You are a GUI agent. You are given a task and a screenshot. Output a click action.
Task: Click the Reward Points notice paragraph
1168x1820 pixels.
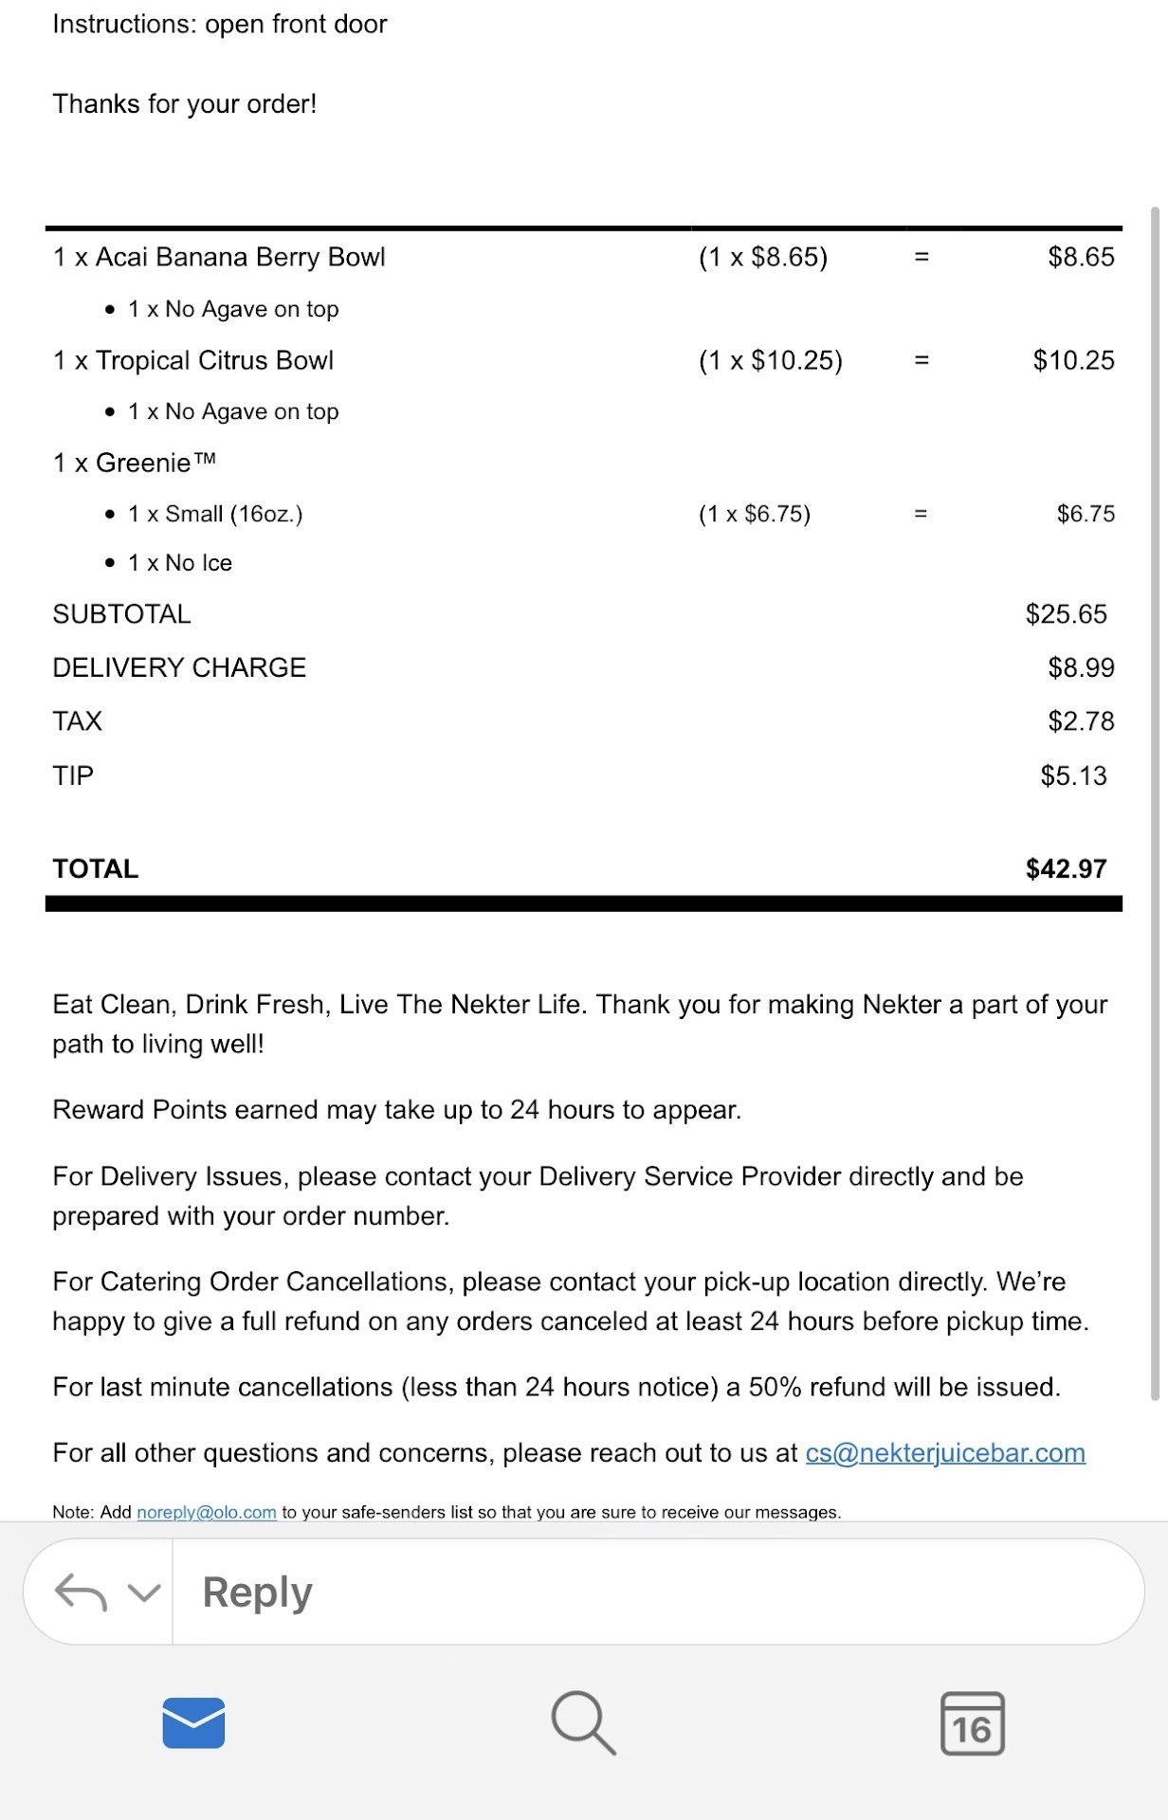(396, 1109)
